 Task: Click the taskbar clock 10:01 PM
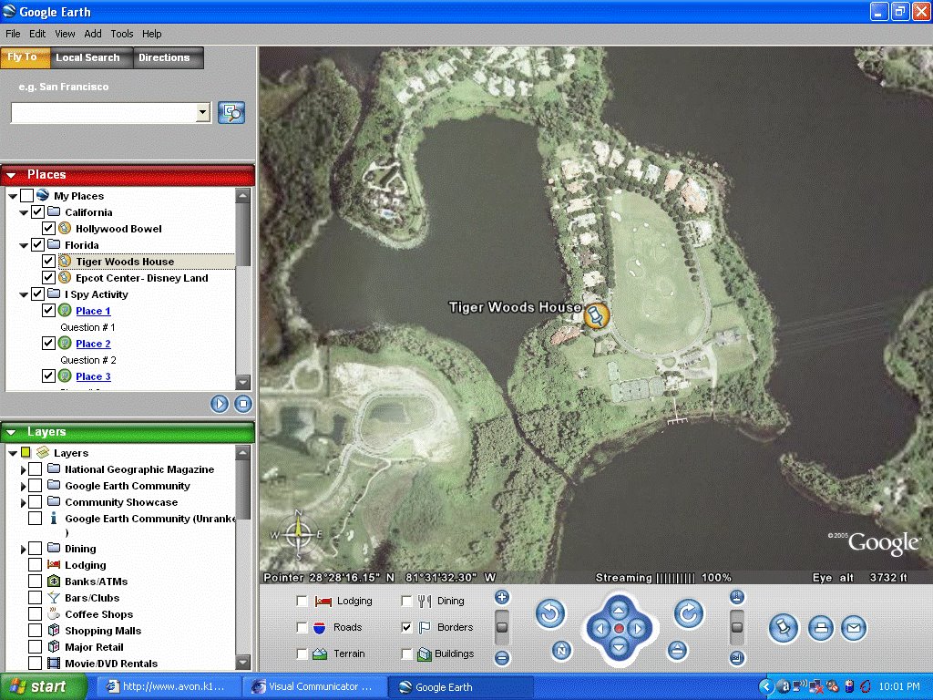[x=899, y=686]
